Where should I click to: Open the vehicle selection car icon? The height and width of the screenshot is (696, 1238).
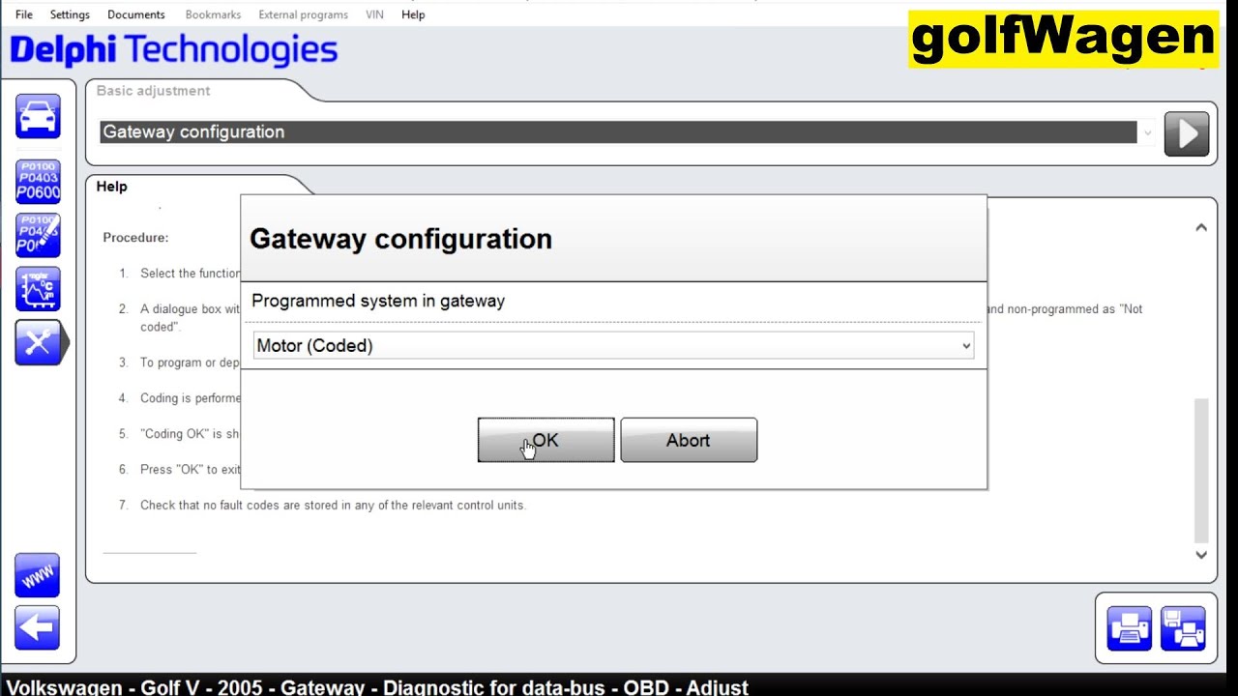38,117
